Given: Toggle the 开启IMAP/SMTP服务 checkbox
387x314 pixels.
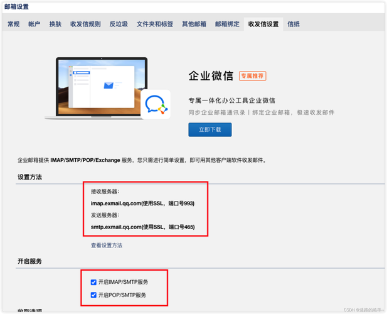Looking at the screenshot, I should click(93, 282).
